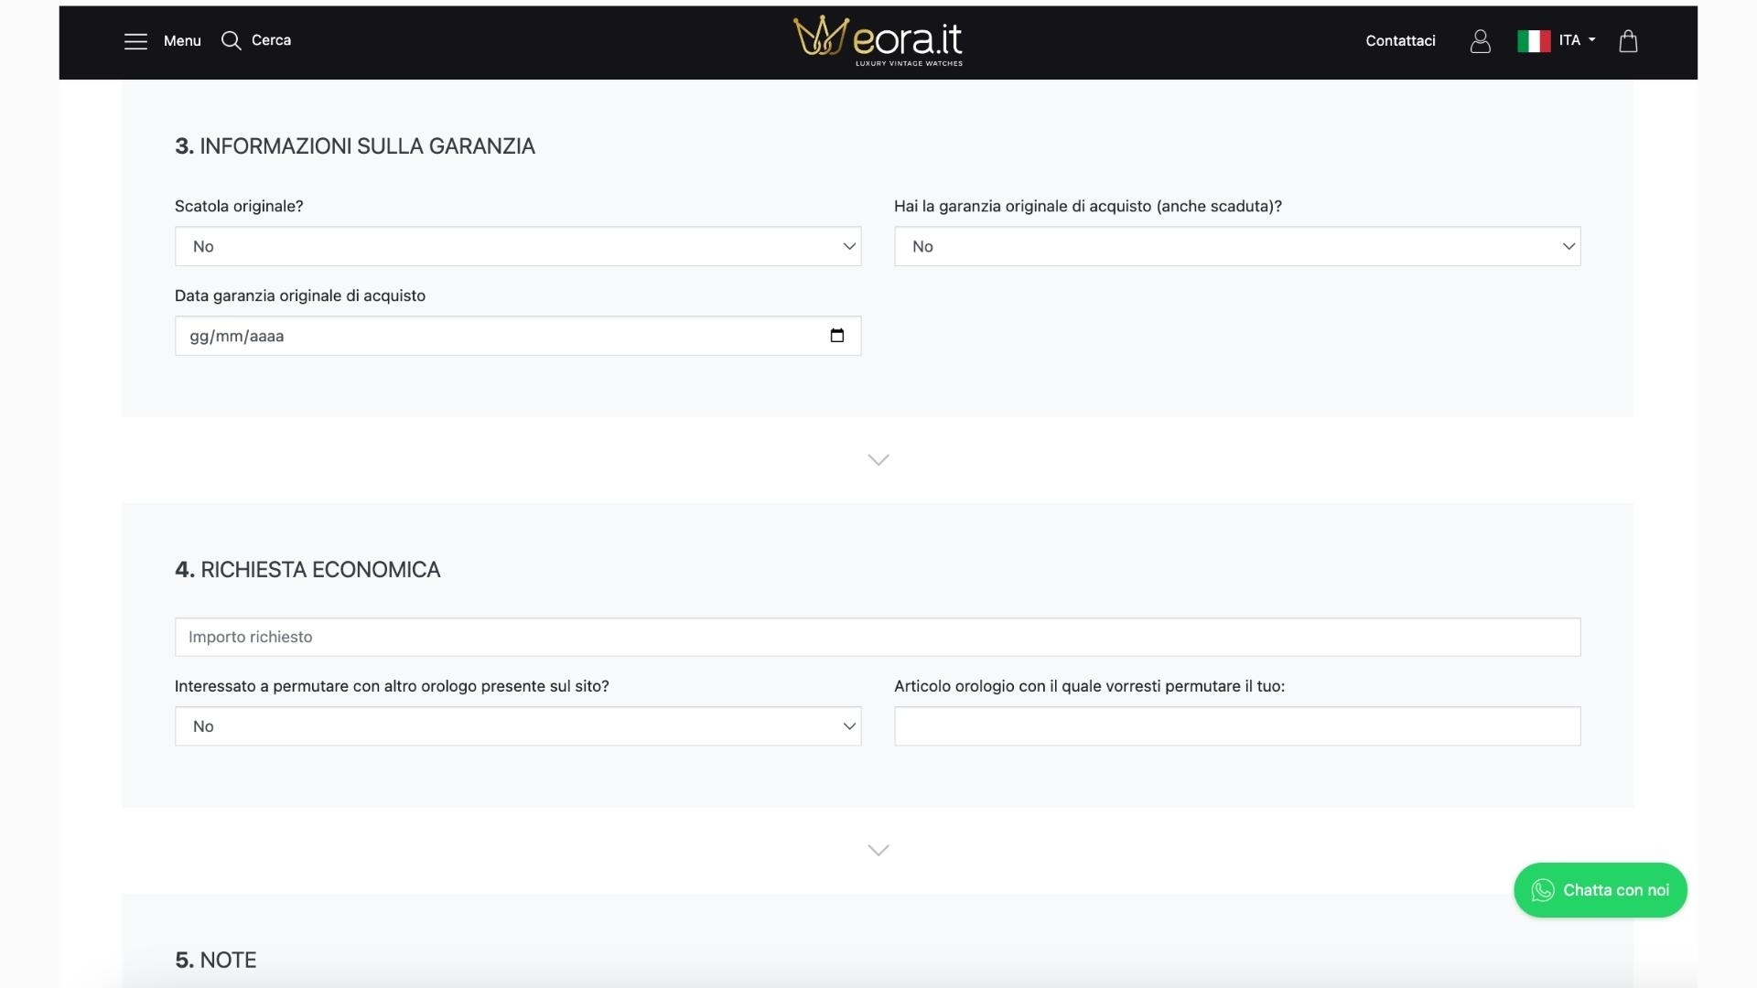
Task: Click chevron below the garanzia section
Action: click(x=878, y=459)
